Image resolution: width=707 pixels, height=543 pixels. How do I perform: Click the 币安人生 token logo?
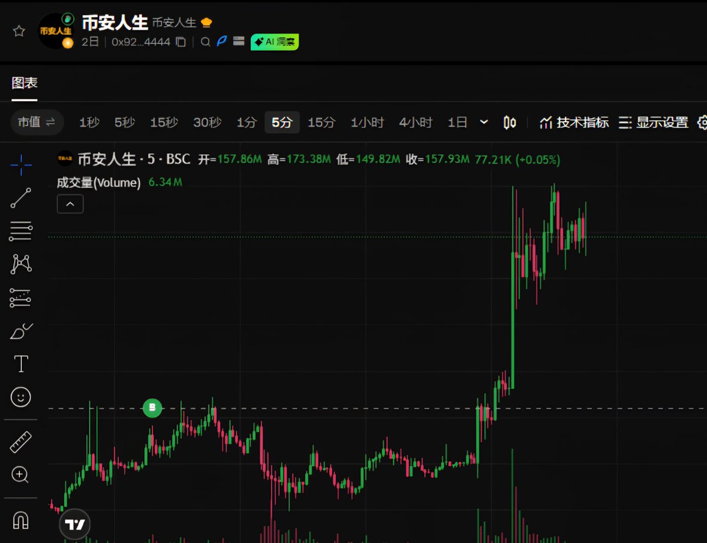[56, 31]
